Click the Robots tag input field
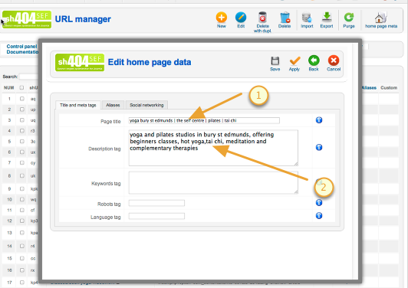The image size is (408, 288). 156,203
